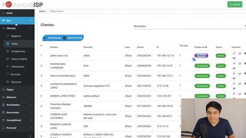Click the green Ayuda button

click(x=235, y=5)
